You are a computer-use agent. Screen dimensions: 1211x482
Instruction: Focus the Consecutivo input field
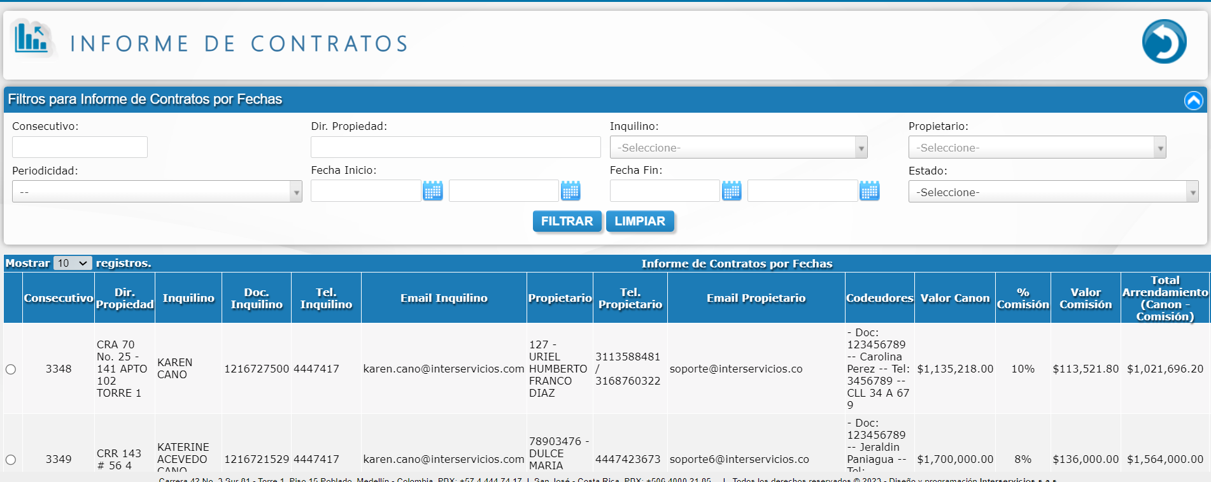click(x=80, y=147)
